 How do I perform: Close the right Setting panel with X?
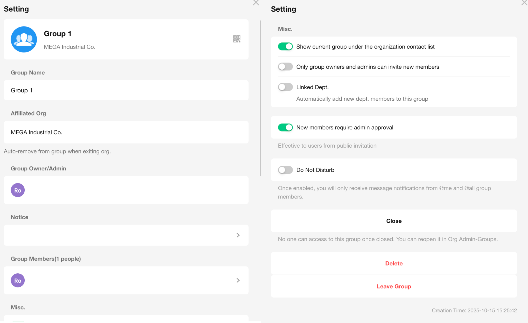tap(524, 3)
